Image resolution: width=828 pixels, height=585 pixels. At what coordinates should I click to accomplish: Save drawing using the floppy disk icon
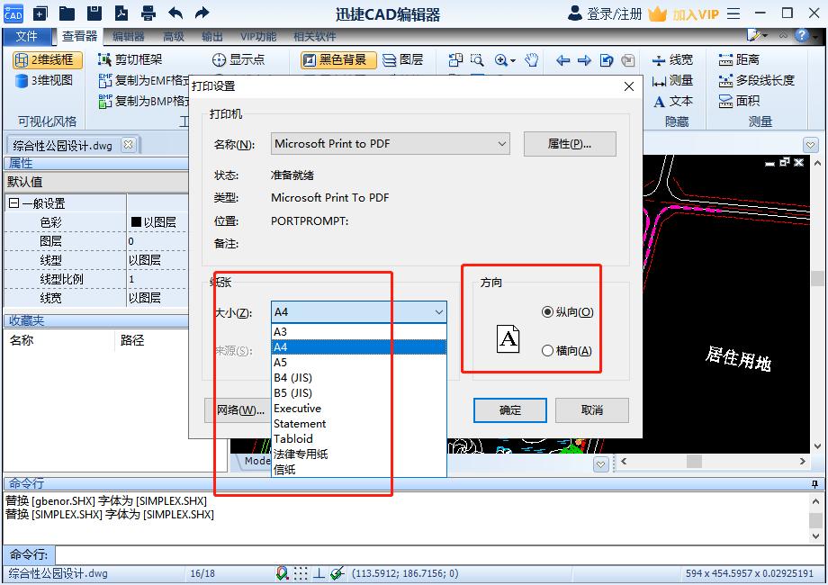point(94,13)
